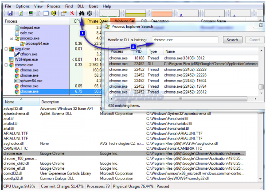
Task: Click the Handle or DLL substring input field
Action: (x=185, y=40)
